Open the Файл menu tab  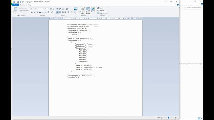(15, 5)
